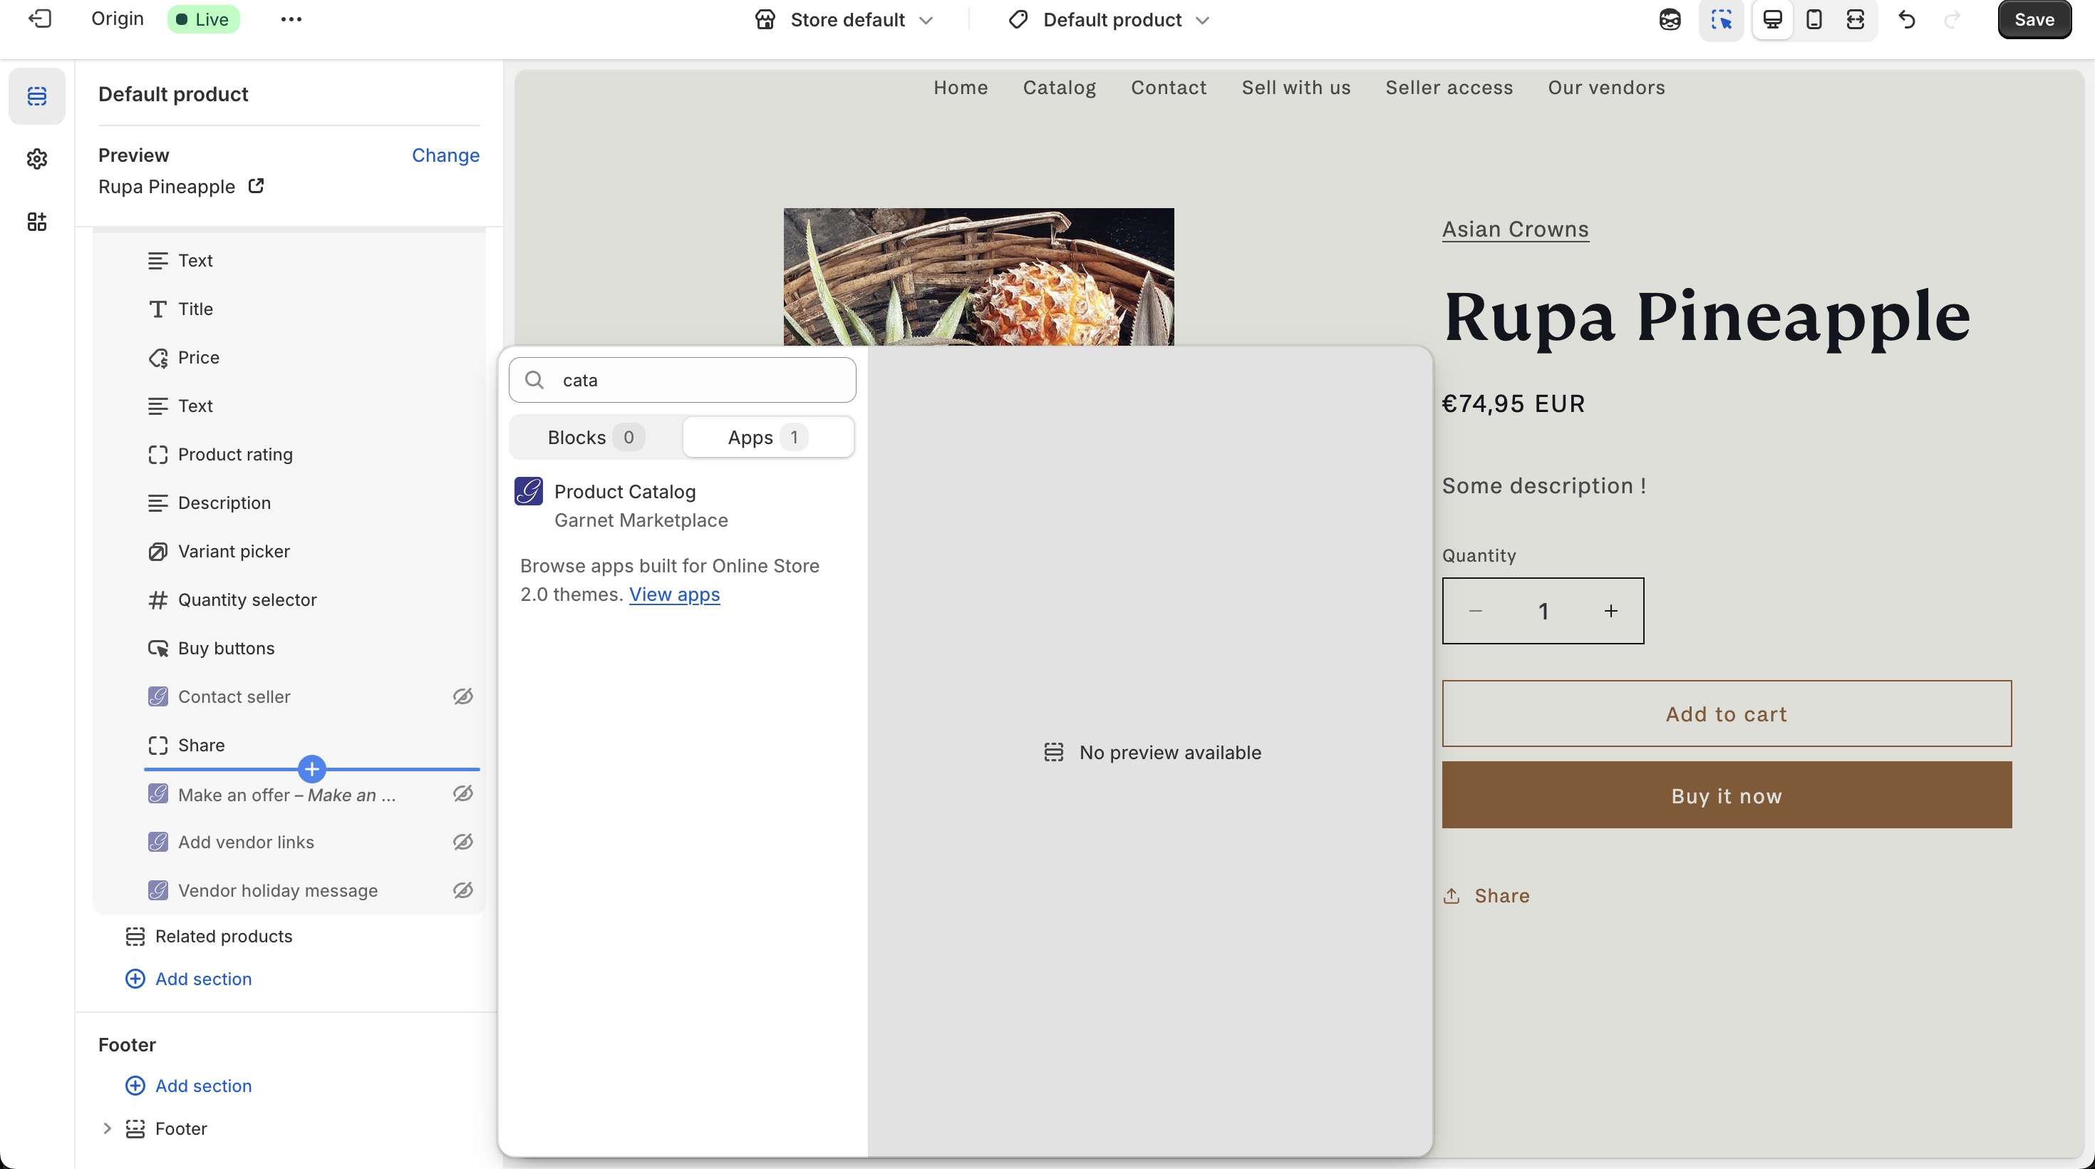Switch to mobile preview
2095x1169 pixels.
(x=1814, y=19)
